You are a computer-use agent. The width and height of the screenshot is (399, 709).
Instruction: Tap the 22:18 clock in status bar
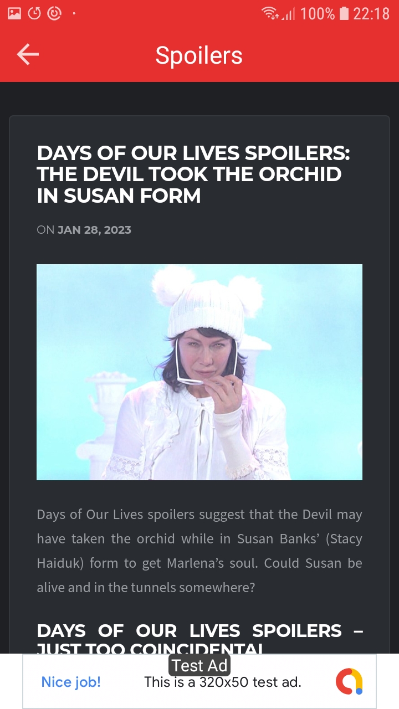(x=371, y=13)
